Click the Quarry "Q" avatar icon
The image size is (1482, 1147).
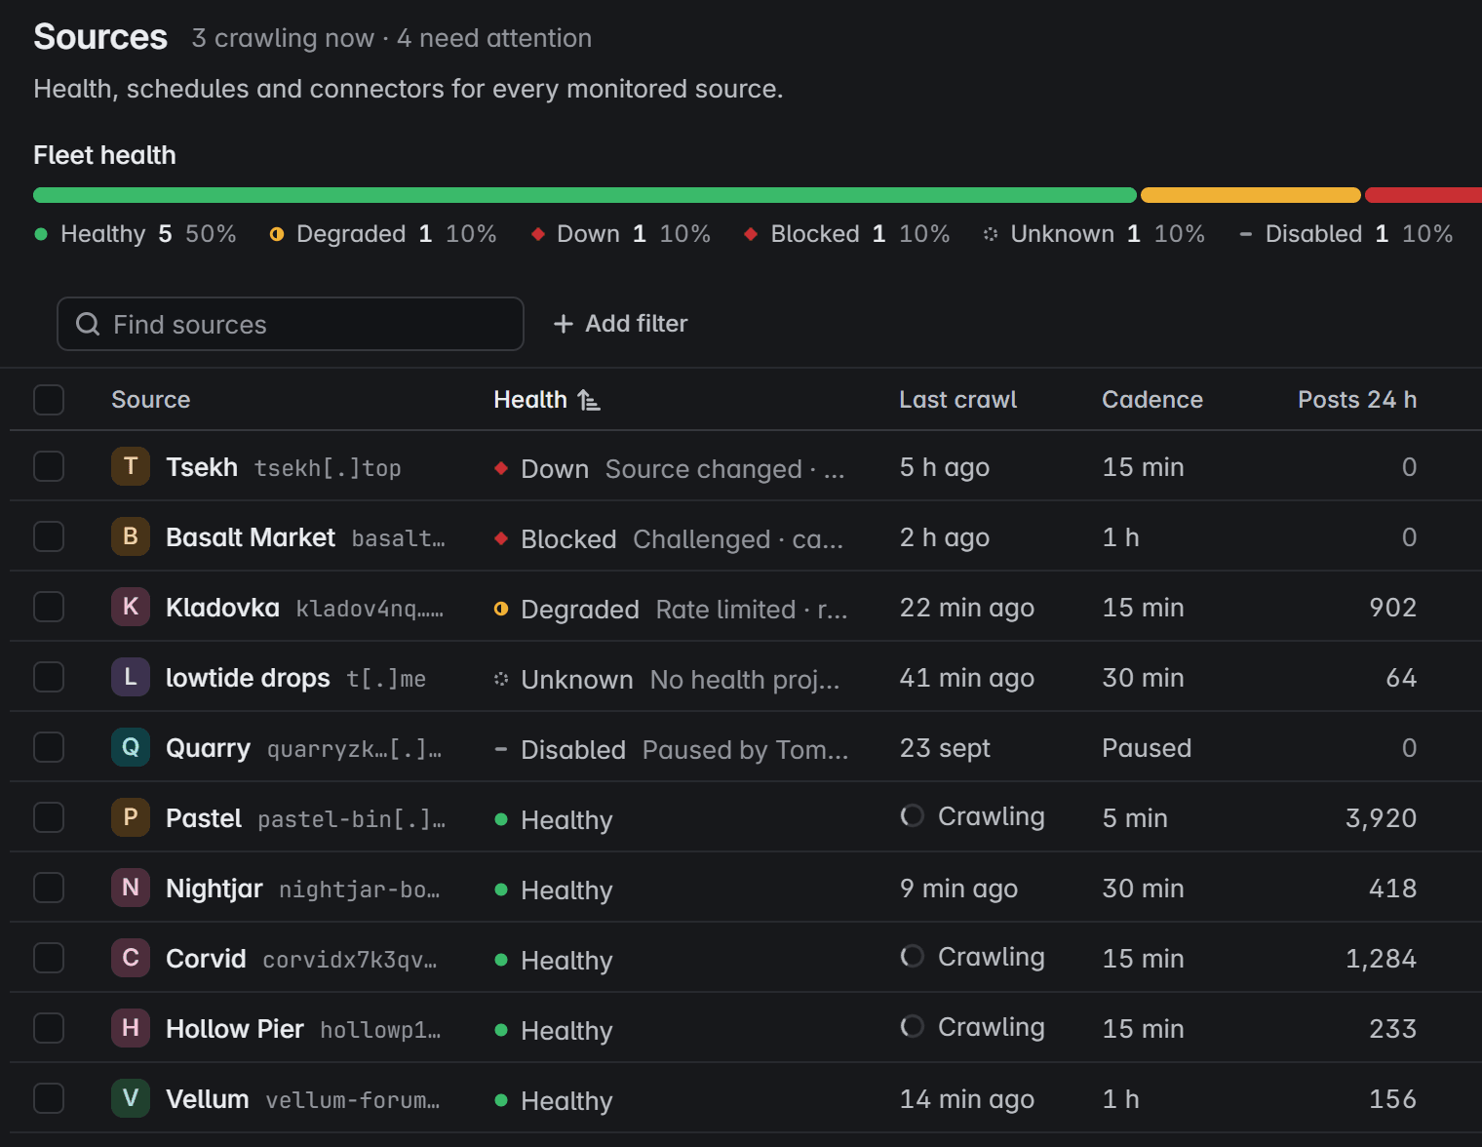pyautogui.click(x=131, y=747)
